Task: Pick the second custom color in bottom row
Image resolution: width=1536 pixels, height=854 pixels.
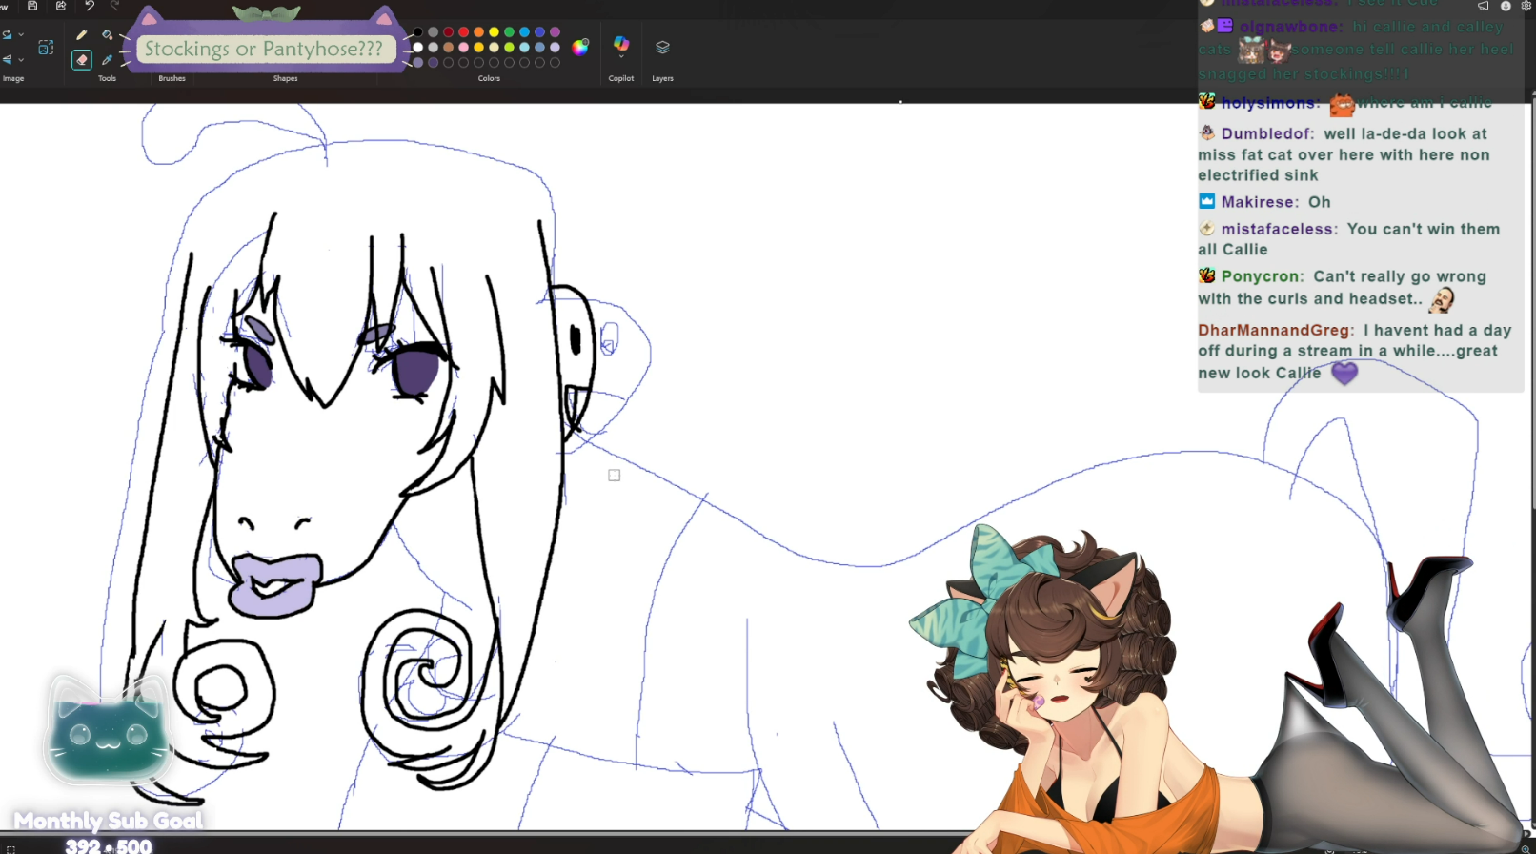Action: 434,63
